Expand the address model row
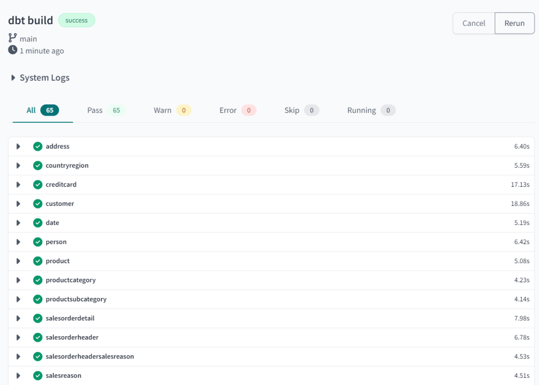 (x=18, y=146)
